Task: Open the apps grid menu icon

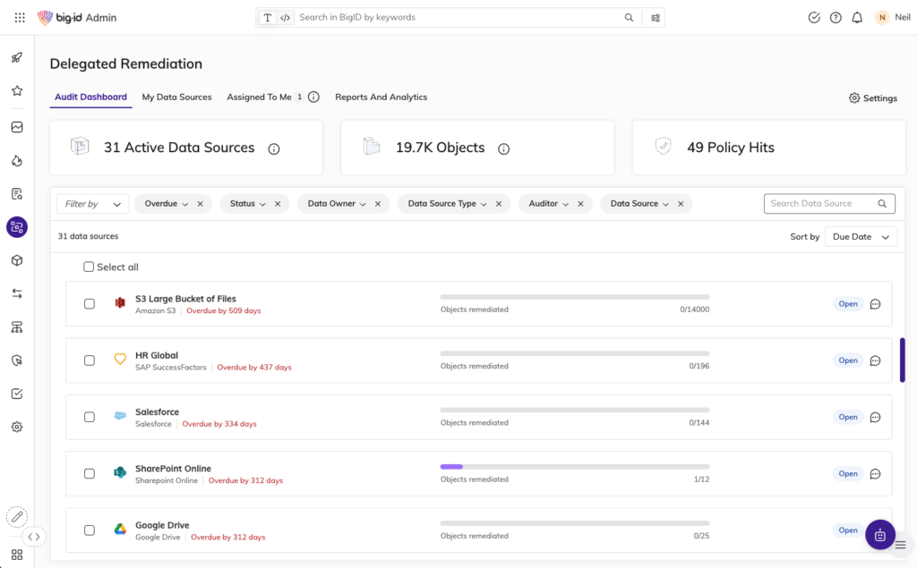Action: click(x=20, y=18)
